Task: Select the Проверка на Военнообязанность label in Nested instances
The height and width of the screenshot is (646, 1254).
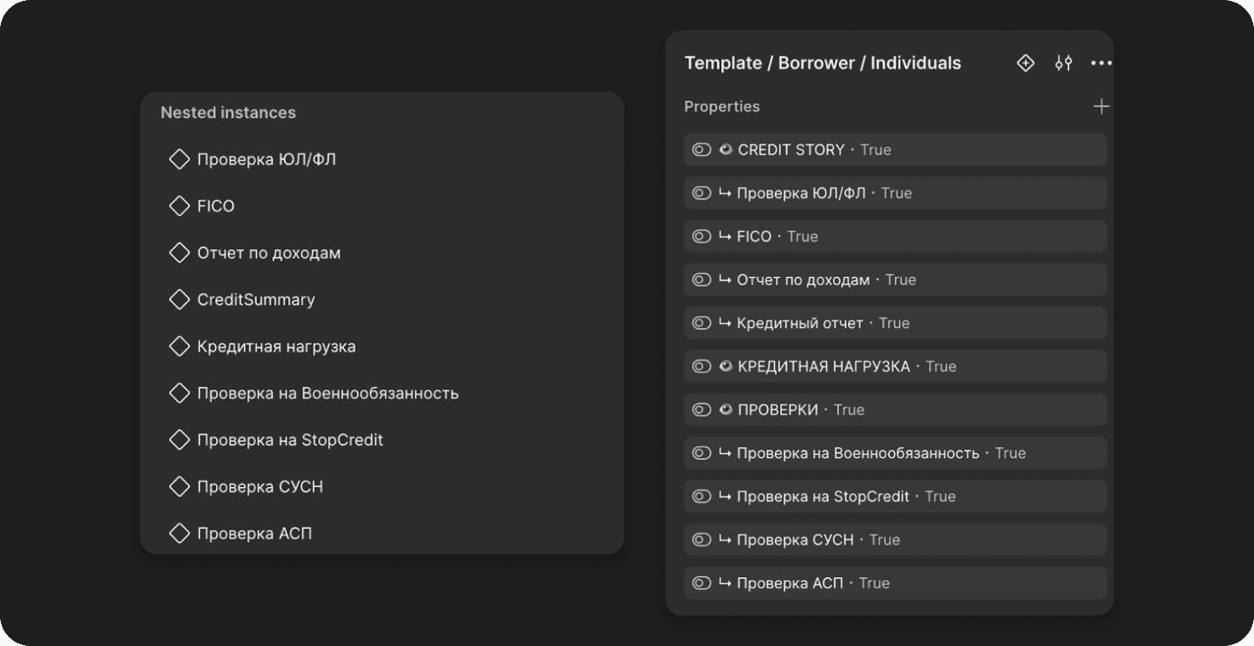Action: point(328,394)
